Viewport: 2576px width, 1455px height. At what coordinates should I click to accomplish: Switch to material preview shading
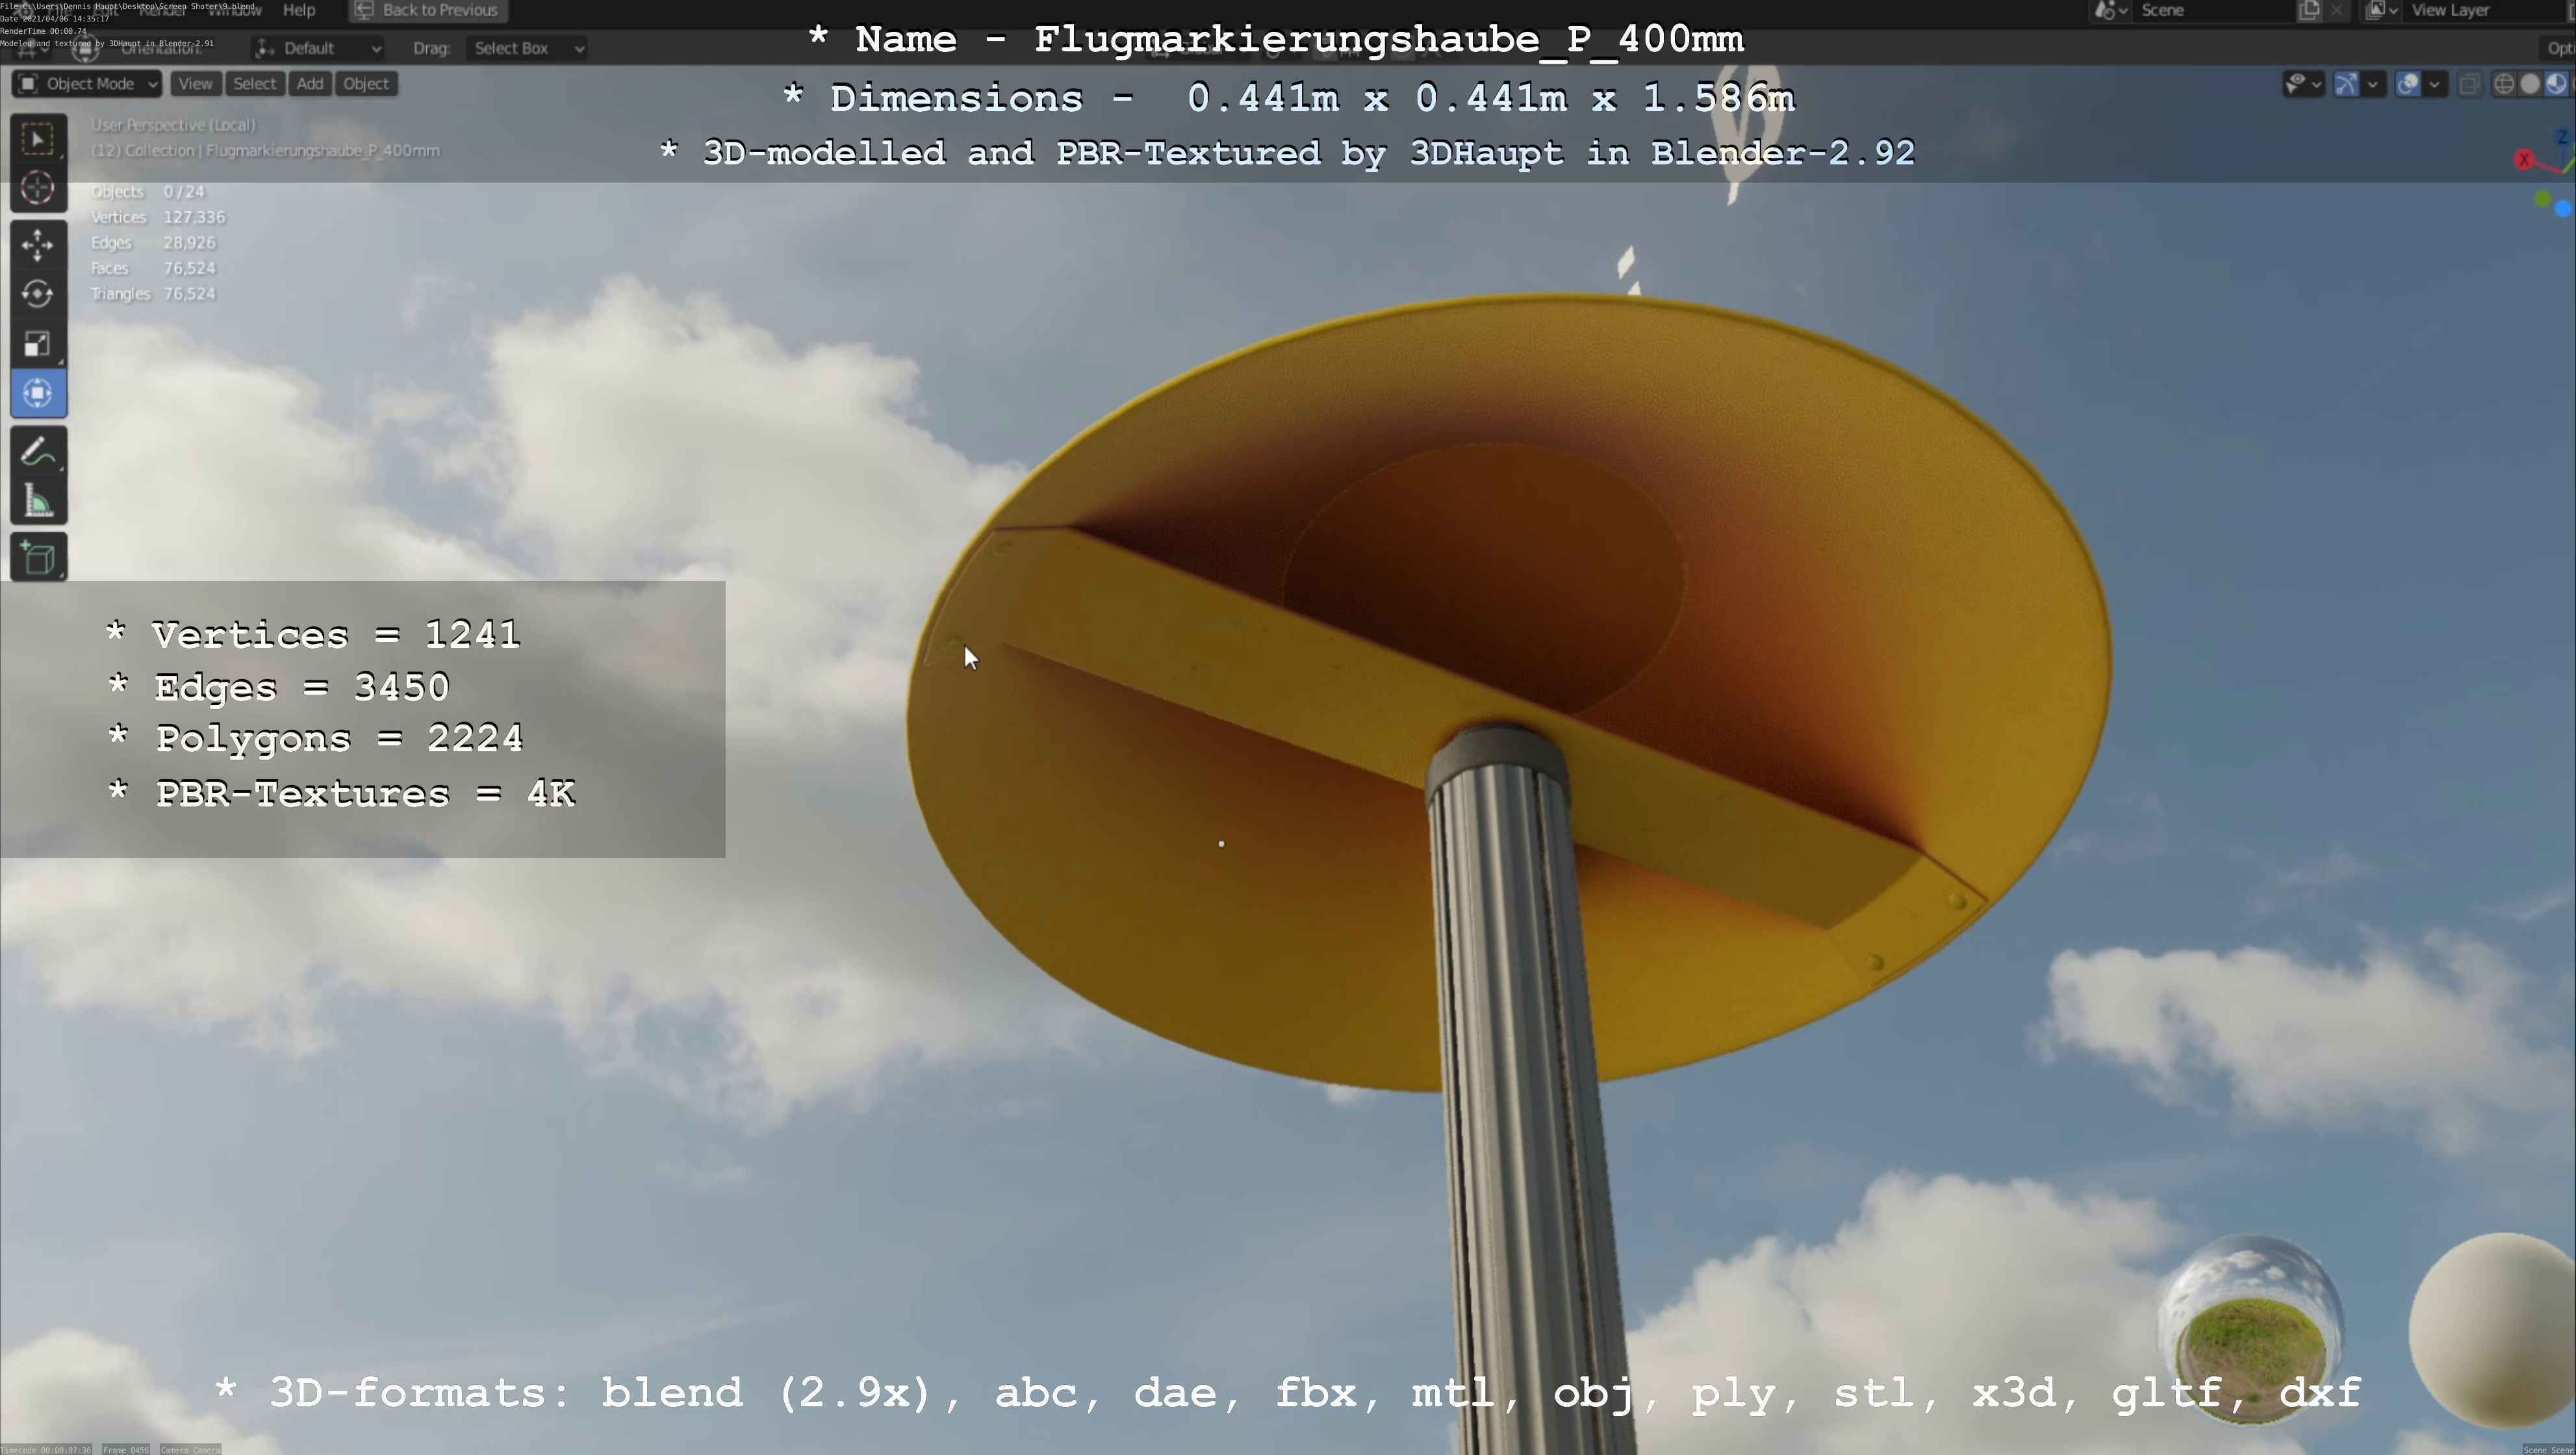click(2556, 84)
